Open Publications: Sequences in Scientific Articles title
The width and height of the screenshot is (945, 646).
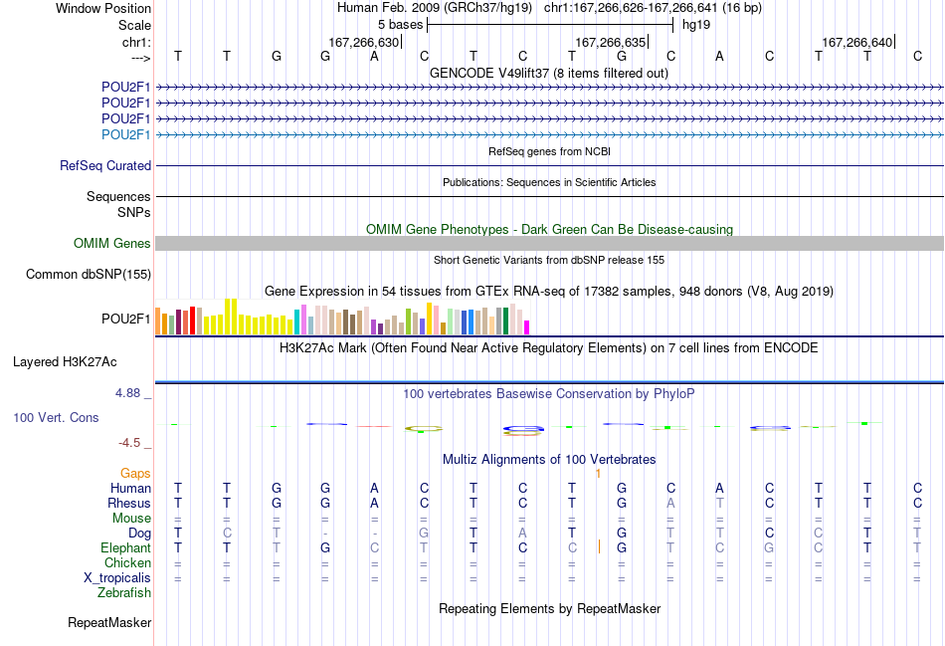(x=549, y=182)
